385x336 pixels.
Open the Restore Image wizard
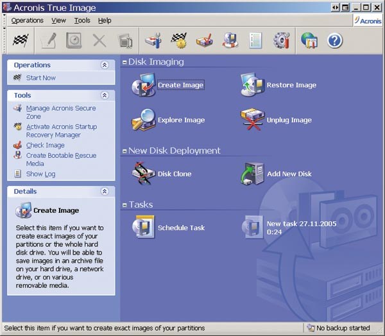tap(252, 85)
